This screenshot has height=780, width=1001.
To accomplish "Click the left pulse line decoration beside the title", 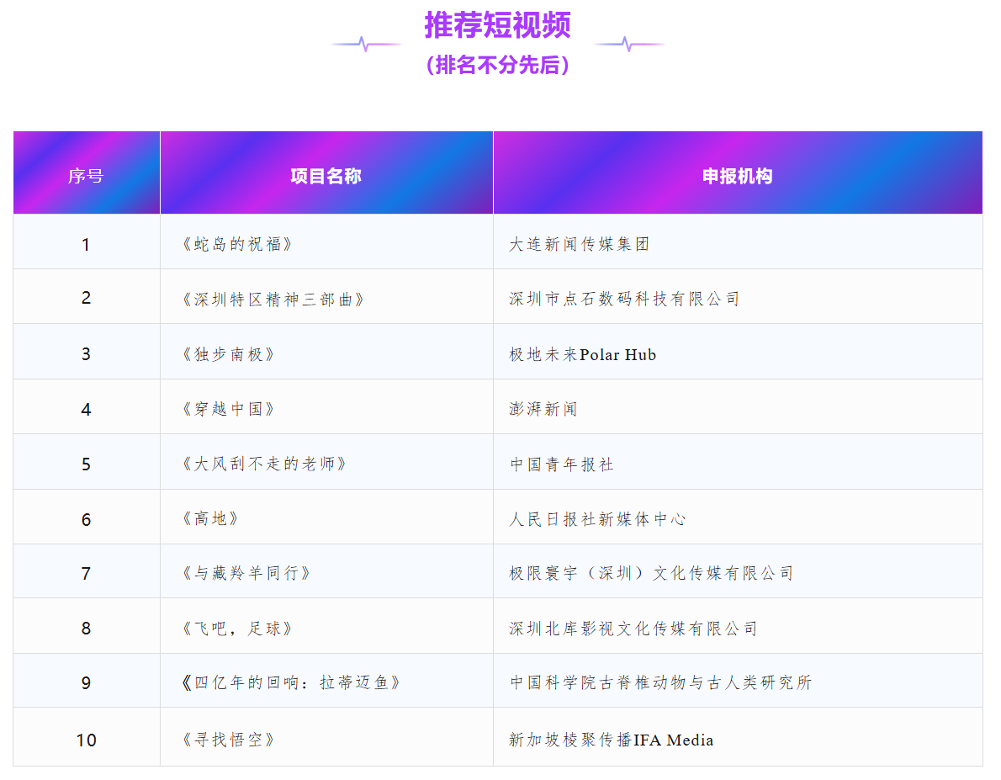I will pos(366,44).
